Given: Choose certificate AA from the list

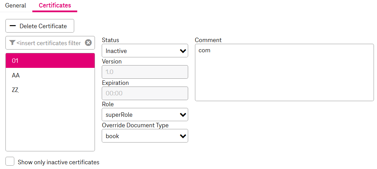Looking at the screenshot, I should [x=50, y=75].
